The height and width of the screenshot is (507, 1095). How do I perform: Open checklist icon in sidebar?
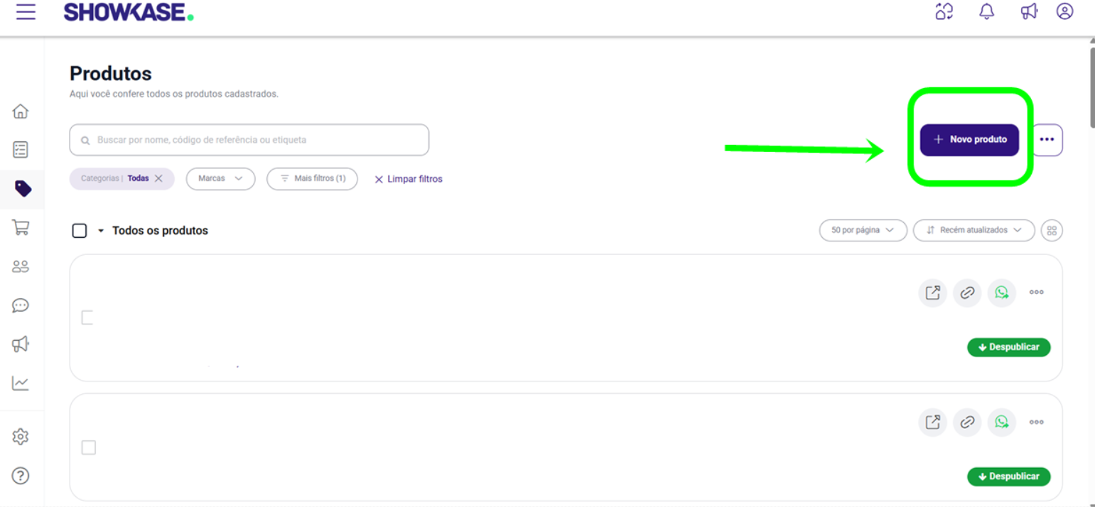tap(21, 150)
